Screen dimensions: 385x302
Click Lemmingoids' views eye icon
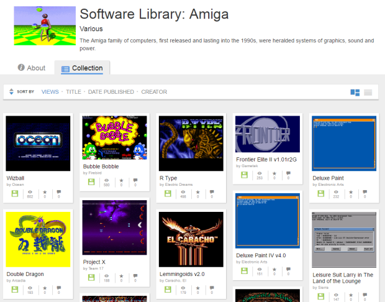pos(183,288)
